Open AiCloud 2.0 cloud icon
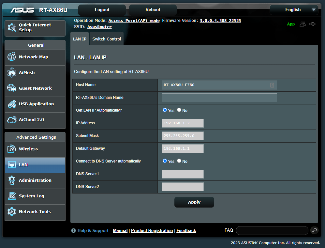The width and height of the screenshot is (325, 248). click(12, 120)
